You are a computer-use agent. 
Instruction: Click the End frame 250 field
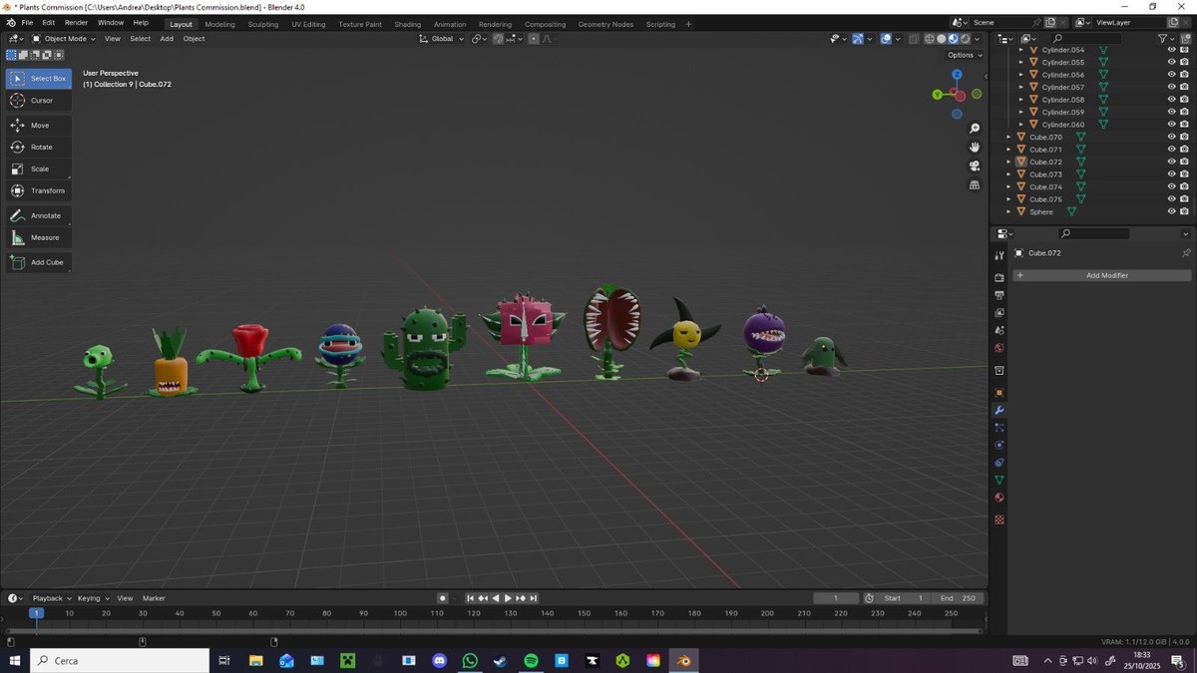[x=960, y=598]
